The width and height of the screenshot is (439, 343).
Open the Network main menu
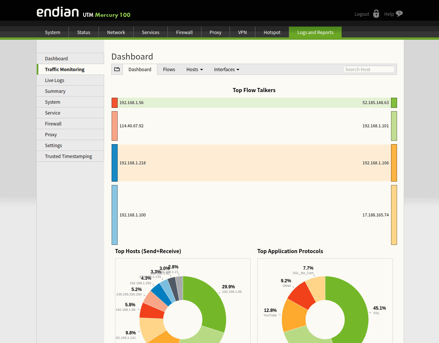tap(116, 32)
